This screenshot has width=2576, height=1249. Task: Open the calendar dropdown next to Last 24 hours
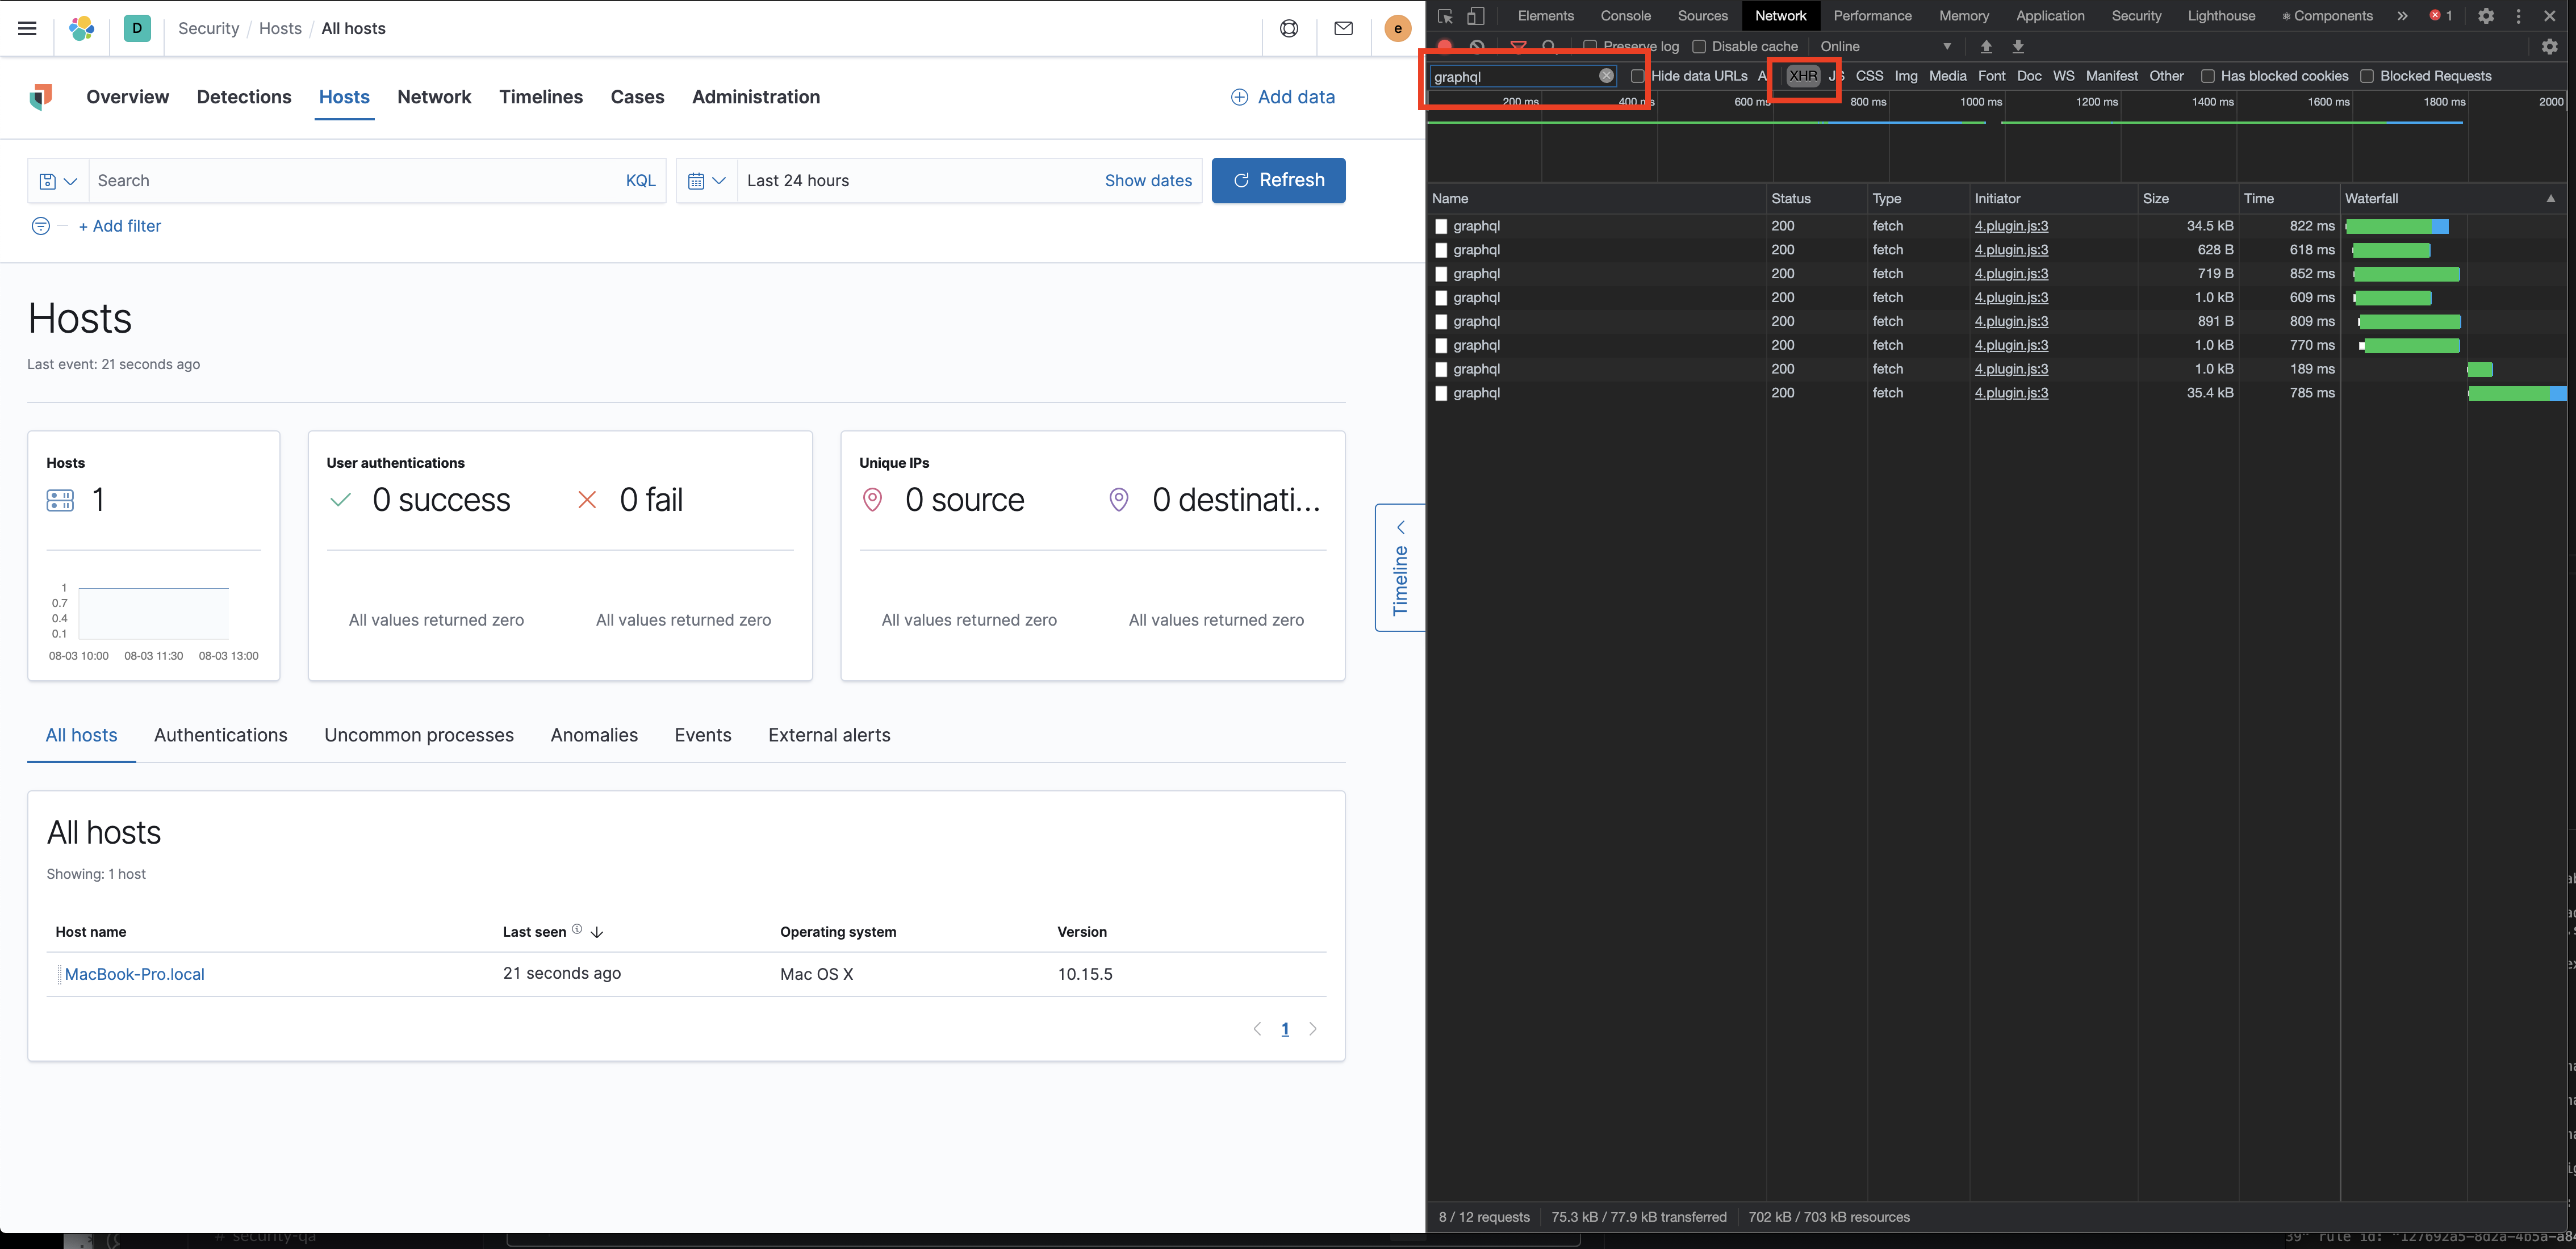coord(706,180)
